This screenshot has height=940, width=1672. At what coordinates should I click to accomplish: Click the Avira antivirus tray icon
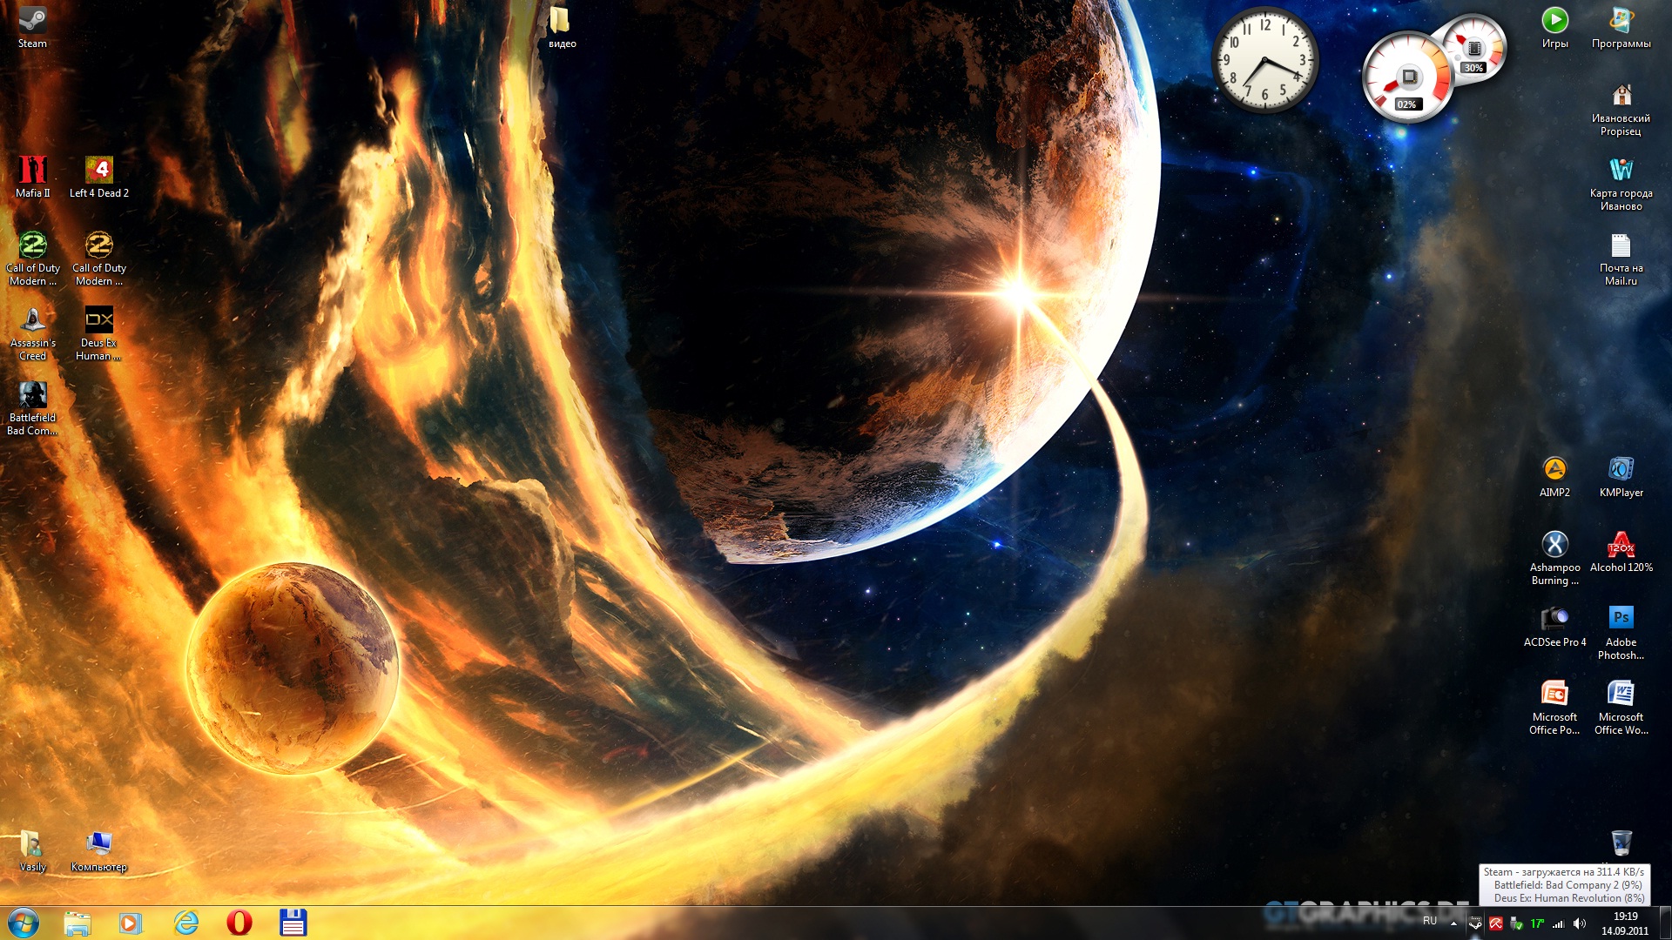point(1496,923)
